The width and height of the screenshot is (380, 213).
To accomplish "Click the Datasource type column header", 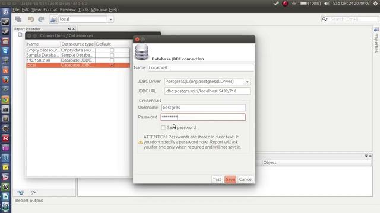I will 78,44.
